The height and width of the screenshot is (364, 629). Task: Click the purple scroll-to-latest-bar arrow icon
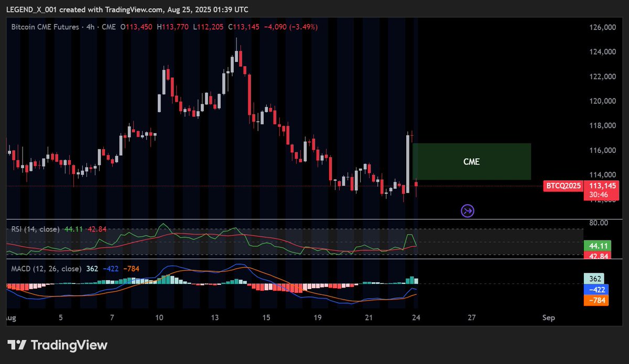coord(468,211)
